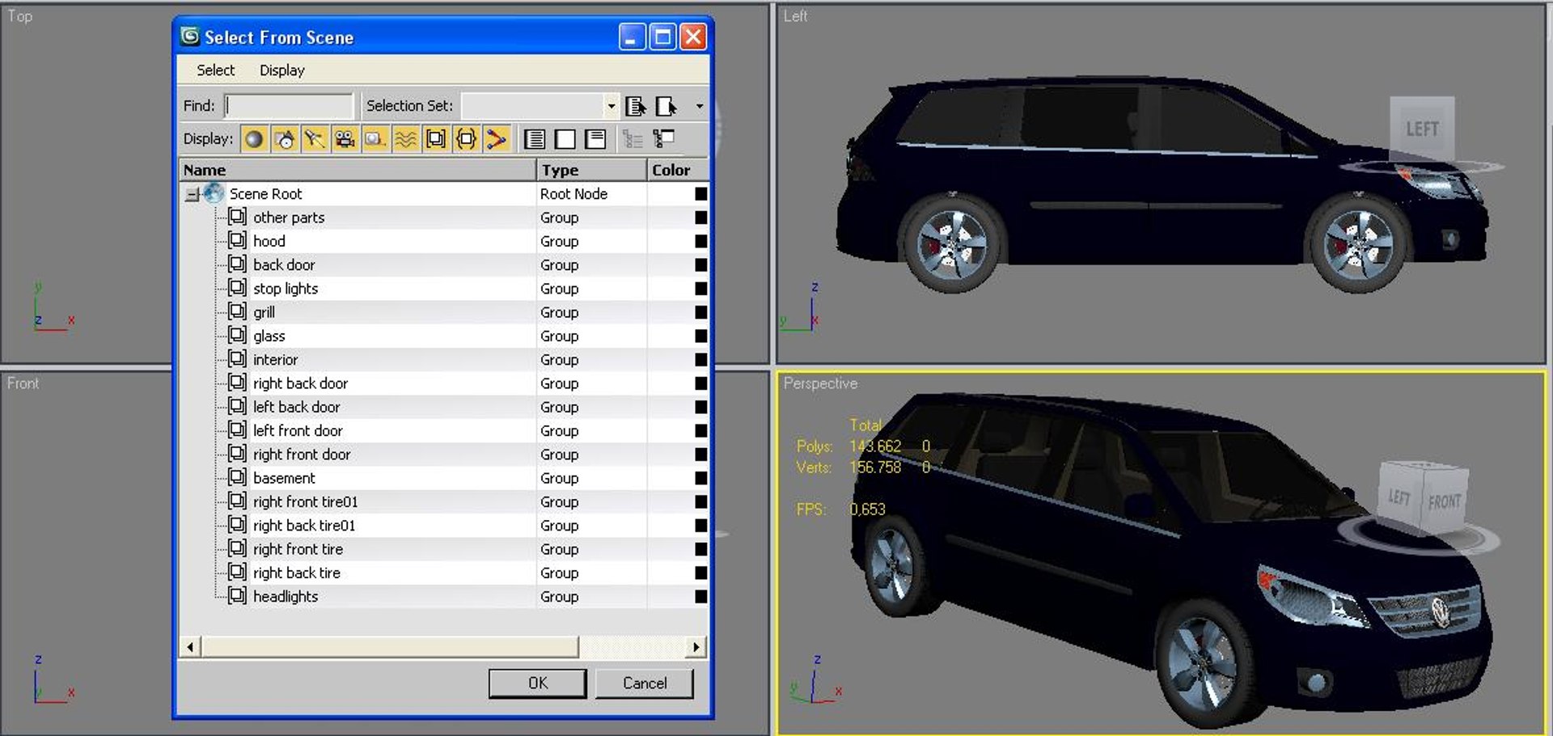
Task: Open the Display menu
Action: pos(282,70)
